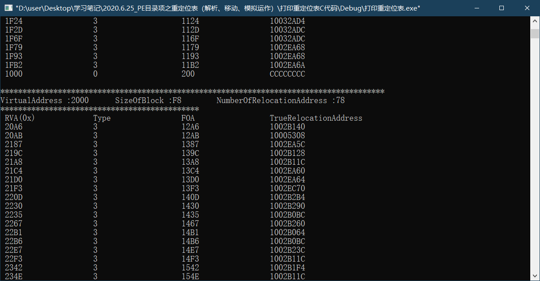Click the address value 10005308

point(287,136)
